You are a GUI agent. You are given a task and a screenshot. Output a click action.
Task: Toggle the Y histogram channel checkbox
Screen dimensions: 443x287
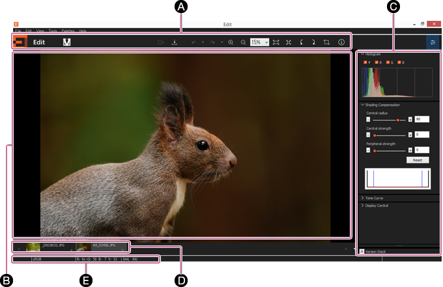[x=365, y=62]
